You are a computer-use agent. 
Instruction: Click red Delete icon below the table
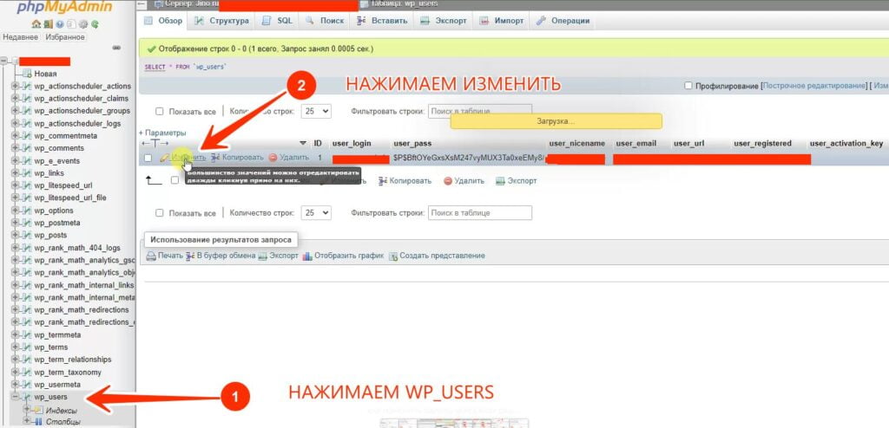click(x=448, y=181)
